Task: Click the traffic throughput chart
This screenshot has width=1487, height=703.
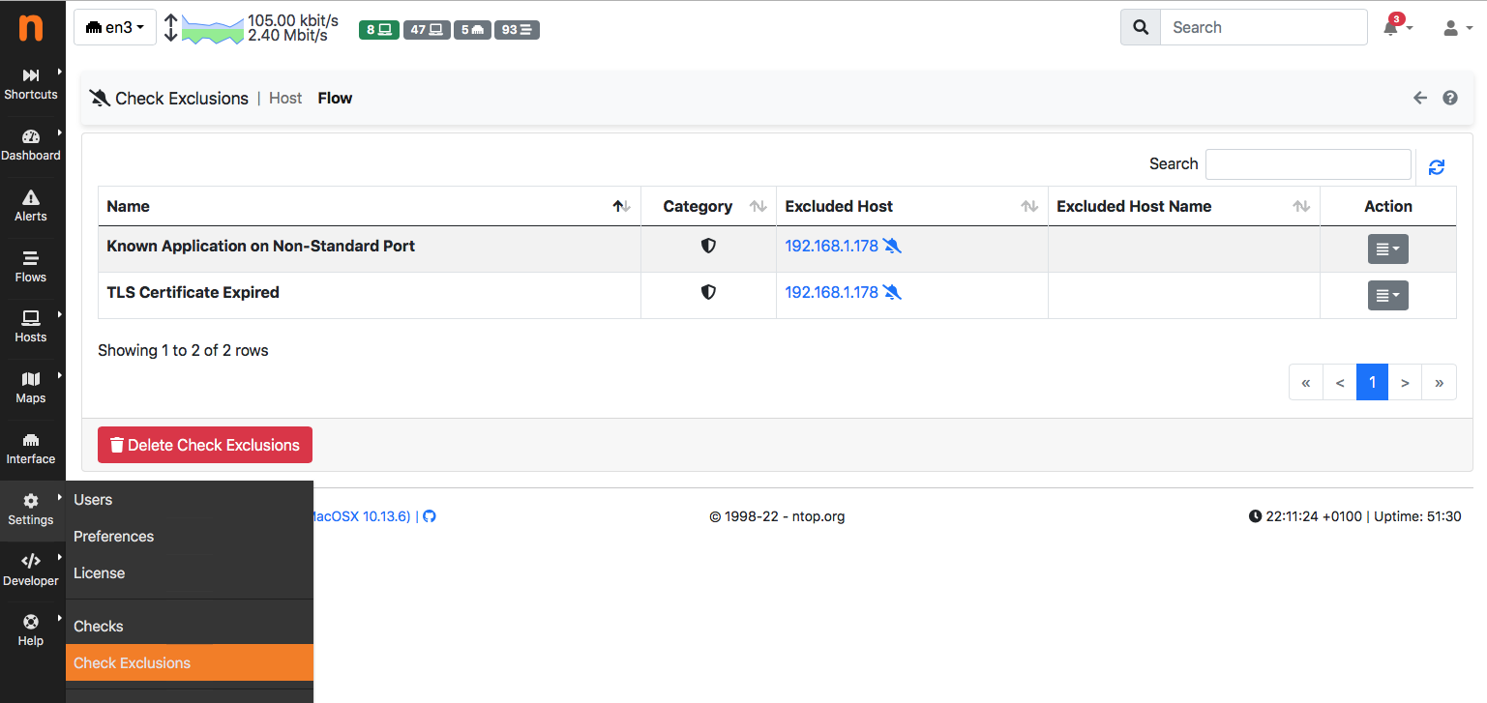Action: point(213,28)
